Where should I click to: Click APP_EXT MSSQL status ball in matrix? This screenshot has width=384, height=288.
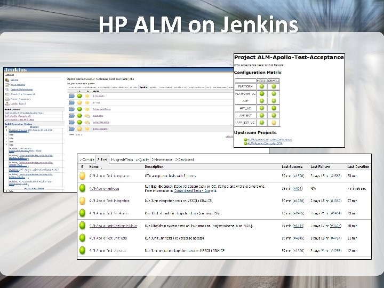tap(262, 115)
